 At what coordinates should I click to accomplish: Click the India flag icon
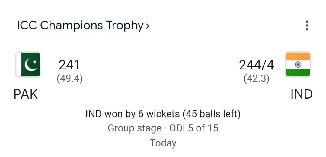coord(298,64)
